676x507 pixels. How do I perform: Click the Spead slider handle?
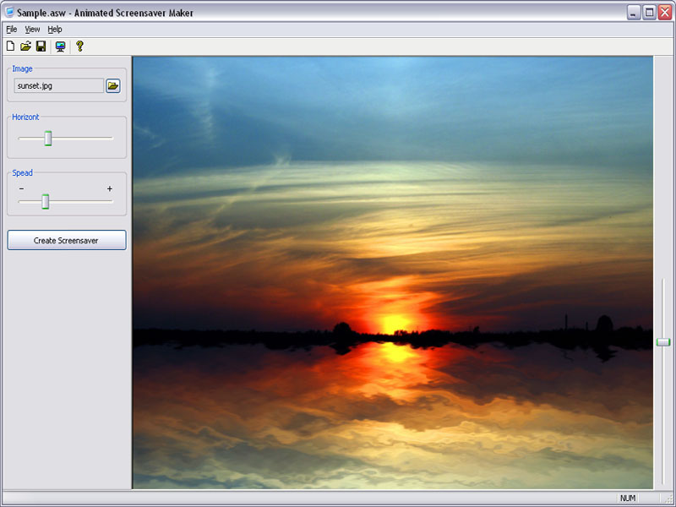pos(46,201)
